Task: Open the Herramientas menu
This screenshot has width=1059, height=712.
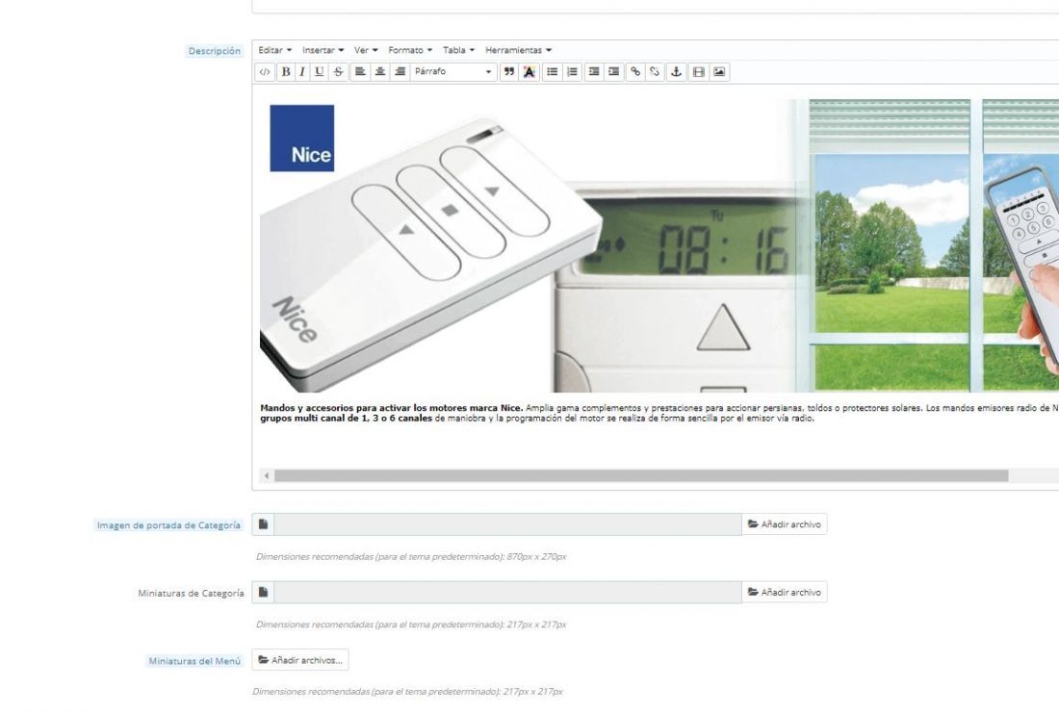Action: tap(518, 50)
